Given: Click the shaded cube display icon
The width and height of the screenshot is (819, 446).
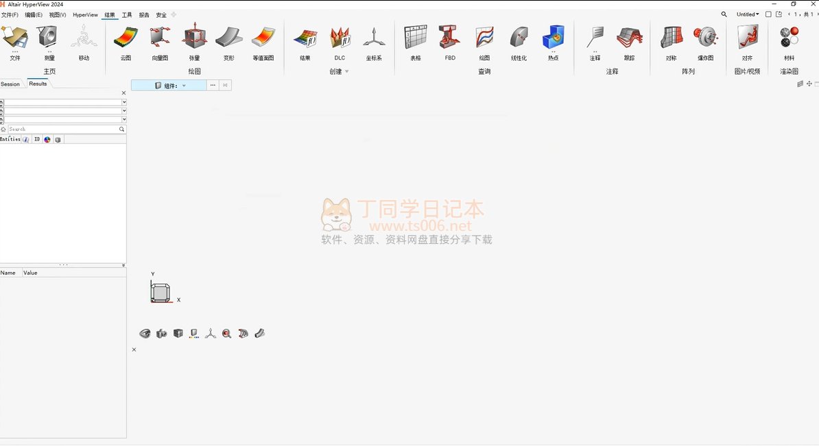Looking at the screenshot, I should [178, 334].
